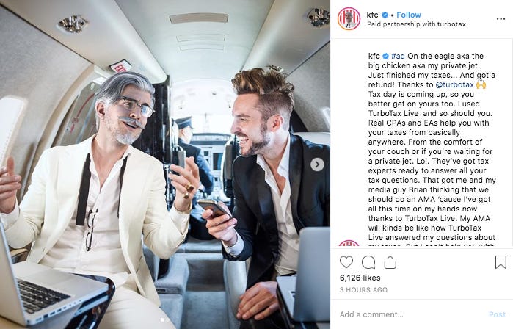Like the post with the heart icon
The width and height of the screenshot is (513, 329).
click(346, 262)
